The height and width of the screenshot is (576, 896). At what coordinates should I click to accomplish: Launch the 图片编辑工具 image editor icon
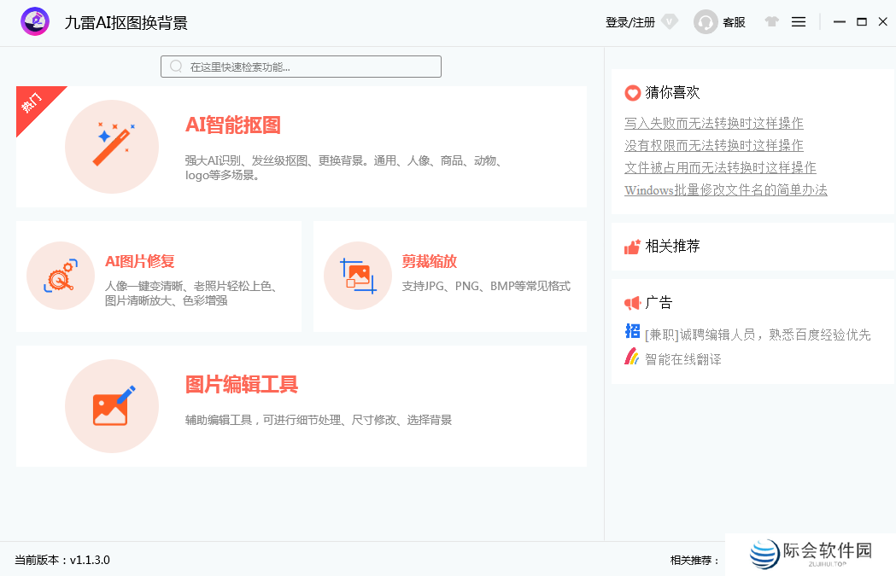pyautogui.click(x=112, y=406)
